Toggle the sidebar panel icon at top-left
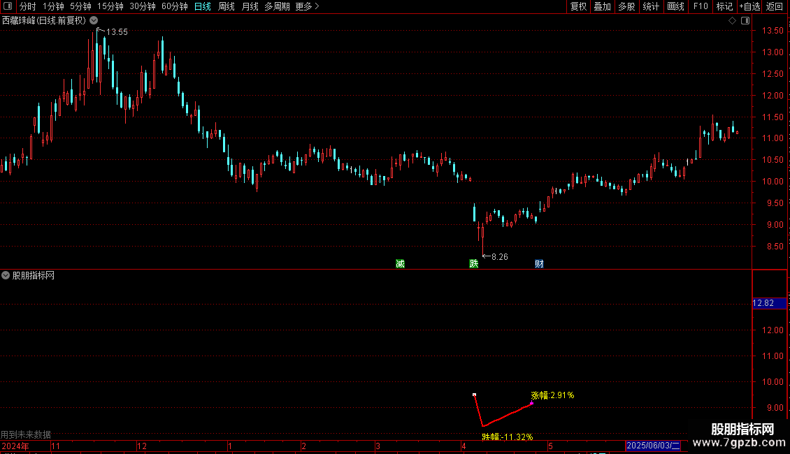The width and height of the screenshot is (790, 454). [x=8, y=6]
